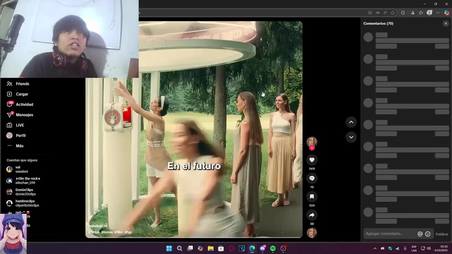Focus the Agregar comentario field
Image resolution: width=452 pixels, height=254 pixels.
point(390,234)
